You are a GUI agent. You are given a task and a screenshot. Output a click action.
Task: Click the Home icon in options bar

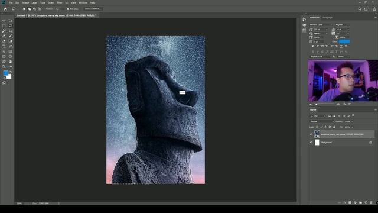click(x=5, y=9)
